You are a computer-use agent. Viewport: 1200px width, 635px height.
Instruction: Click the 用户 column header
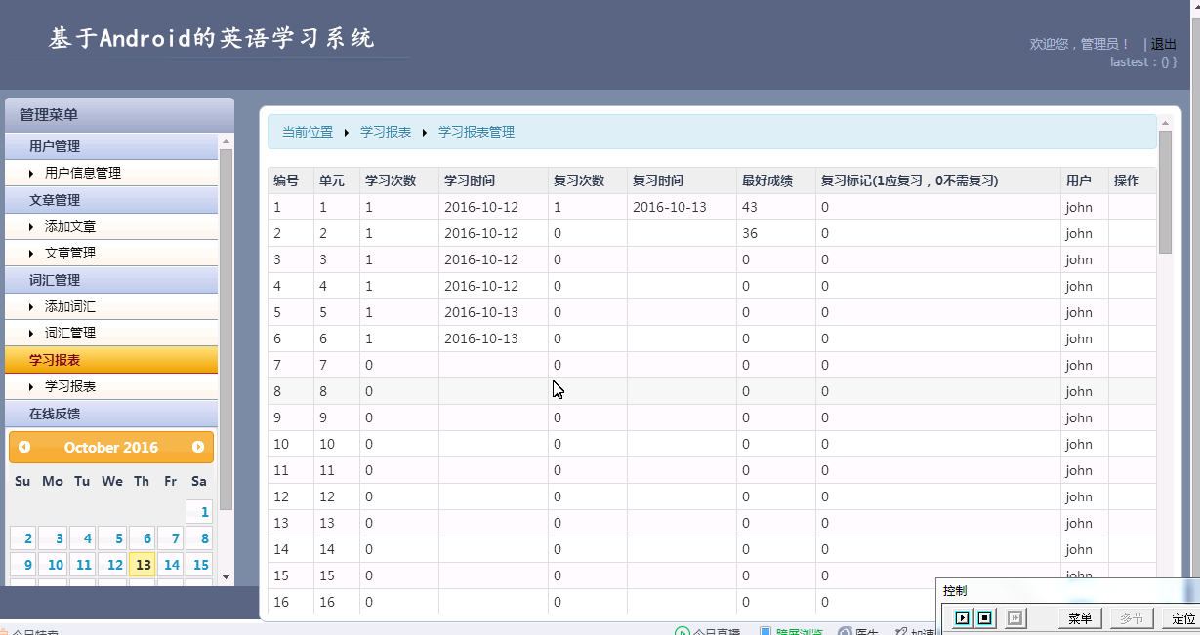coord(1085,180)
